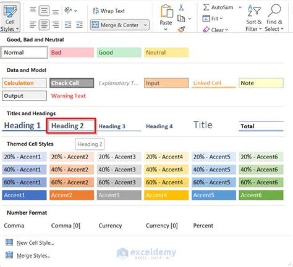
Task: Select the Check Cell style
Action: pyautogui.click(x=72, y=83)
